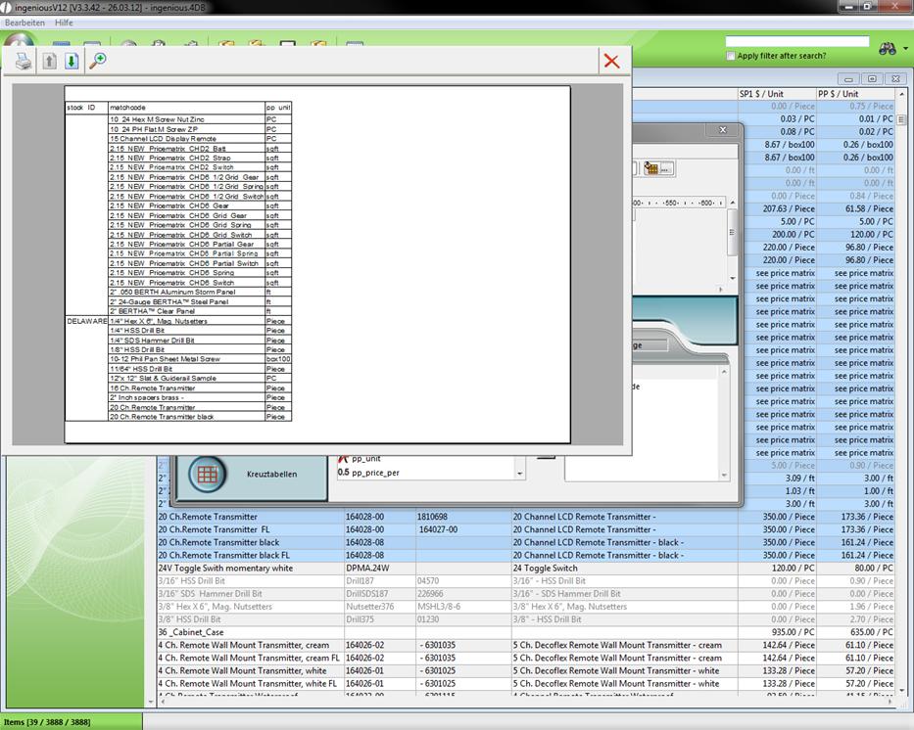Click the zoom magnifier icon in preview
914x730 pixels.
97,61
